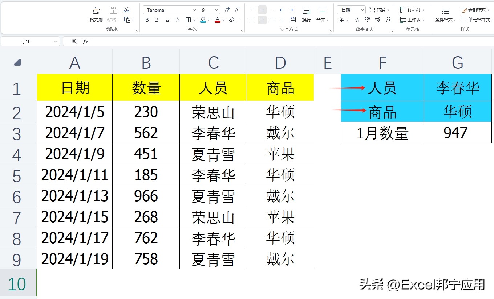Select cell B6 with value 966
Screen dimensions: 494x299
click(146, 196)
